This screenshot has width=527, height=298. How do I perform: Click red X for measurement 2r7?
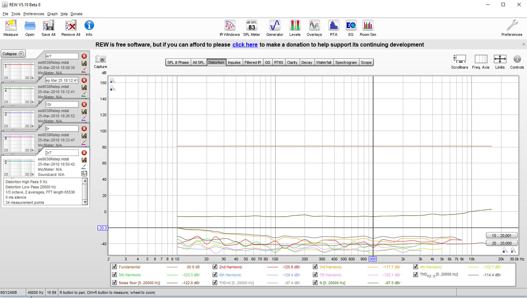(x=84, y=152)
